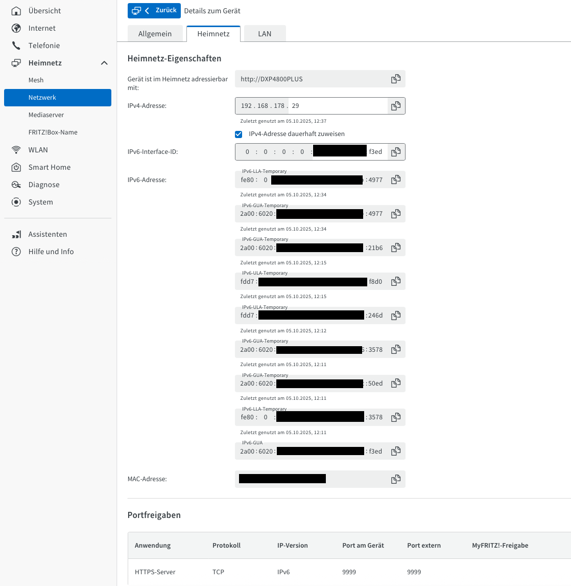Copy the fe80 address ending 4977
This screenshot has width=571, height=586.
tap(396, 180)
